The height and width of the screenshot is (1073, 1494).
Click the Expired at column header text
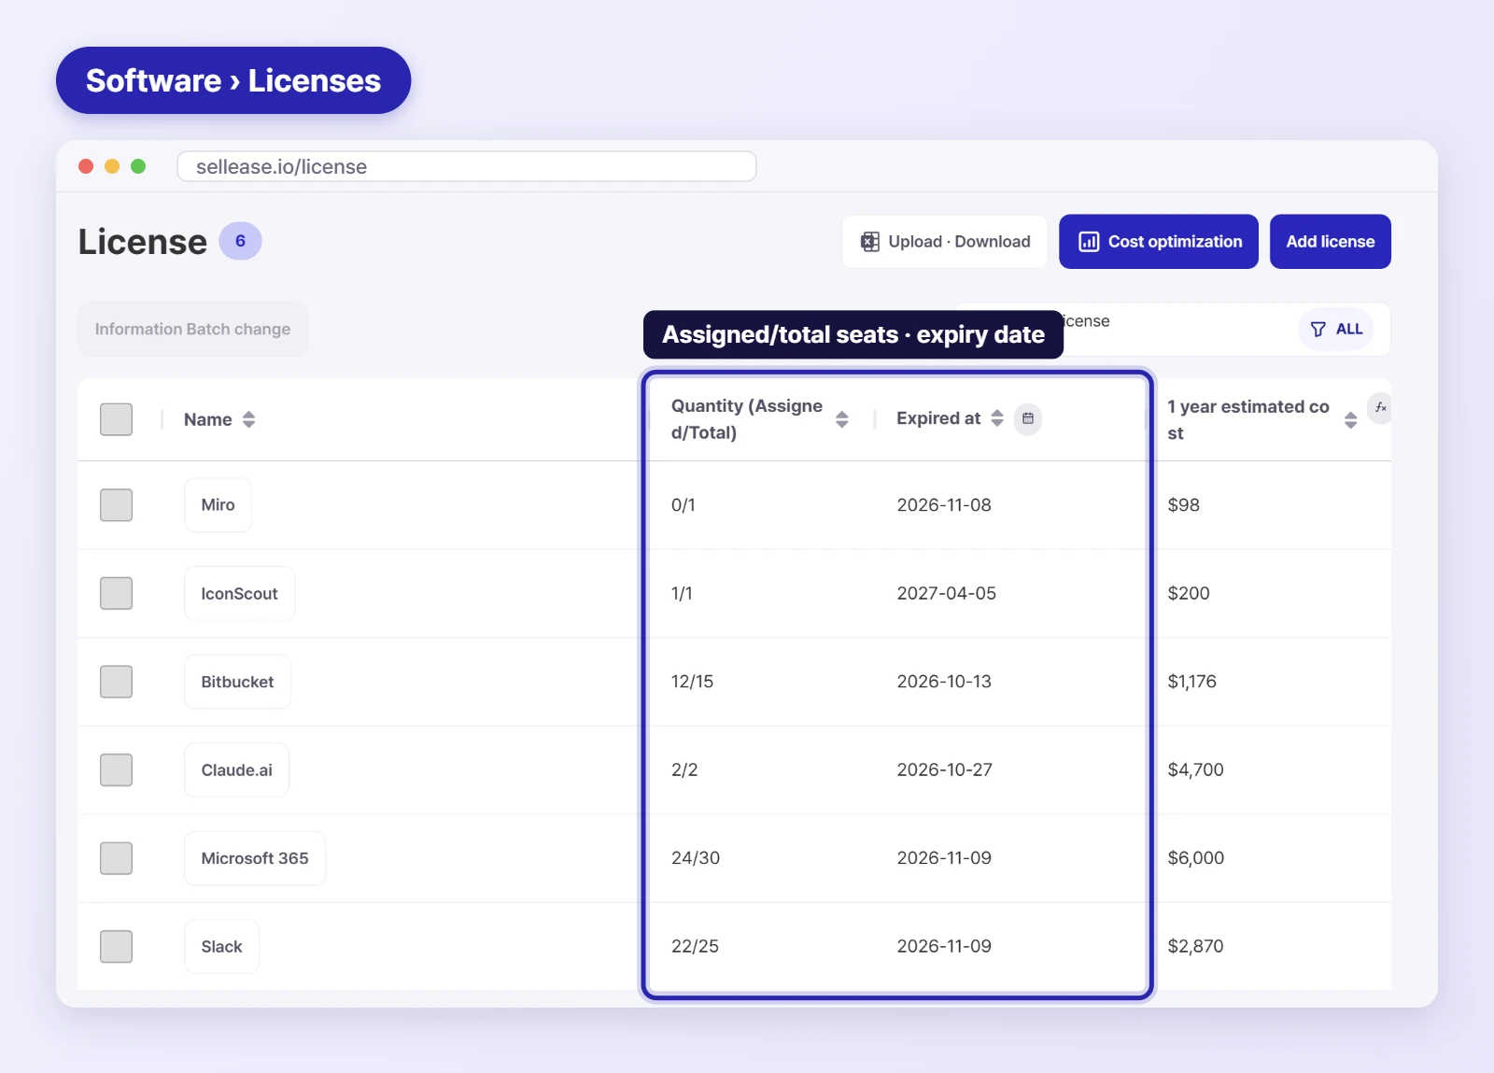coord(938,418)
